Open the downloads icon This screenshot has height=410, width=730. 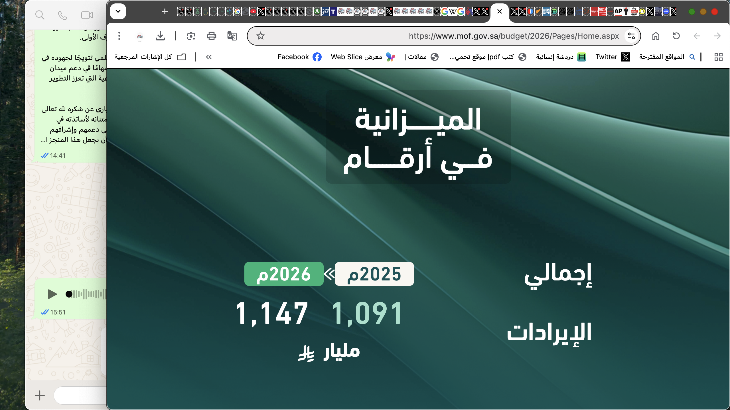(x=160, y=36)
